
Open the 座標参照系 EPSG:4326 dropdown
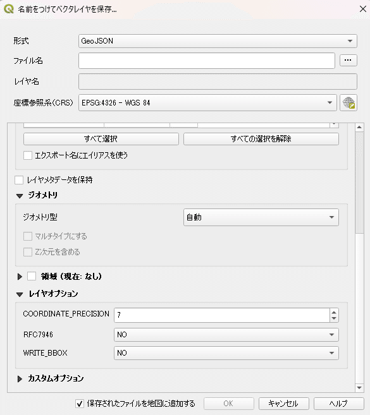[x=207, y=103]
